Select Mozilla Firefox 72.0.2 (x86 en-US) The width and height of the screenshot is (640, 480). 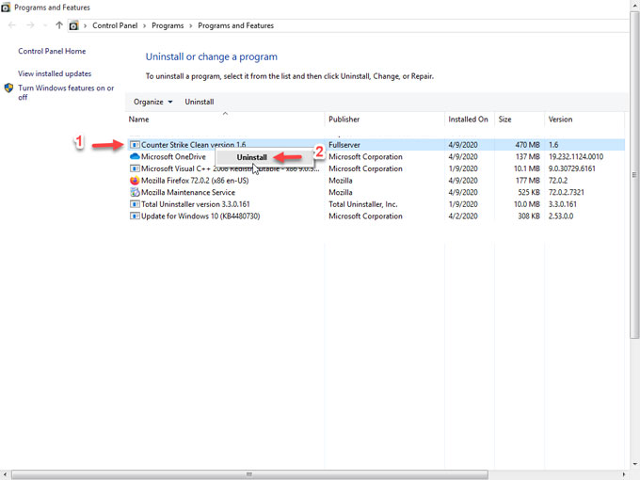(195, 180)
